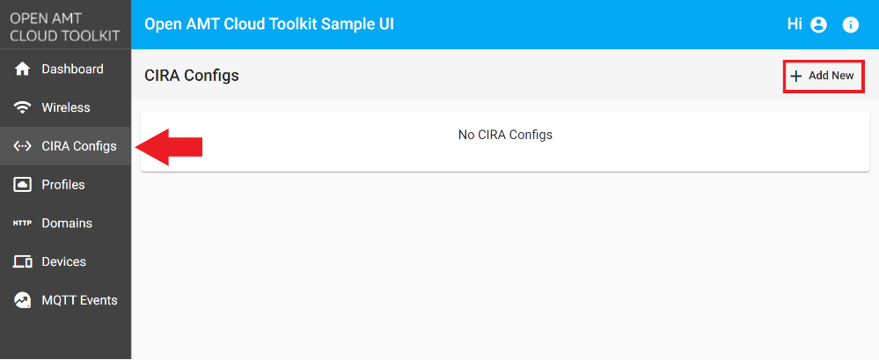Screen dimensions: 879x360
Task: Click the Domains HTTP icon
Action: [x=23, y=224]
